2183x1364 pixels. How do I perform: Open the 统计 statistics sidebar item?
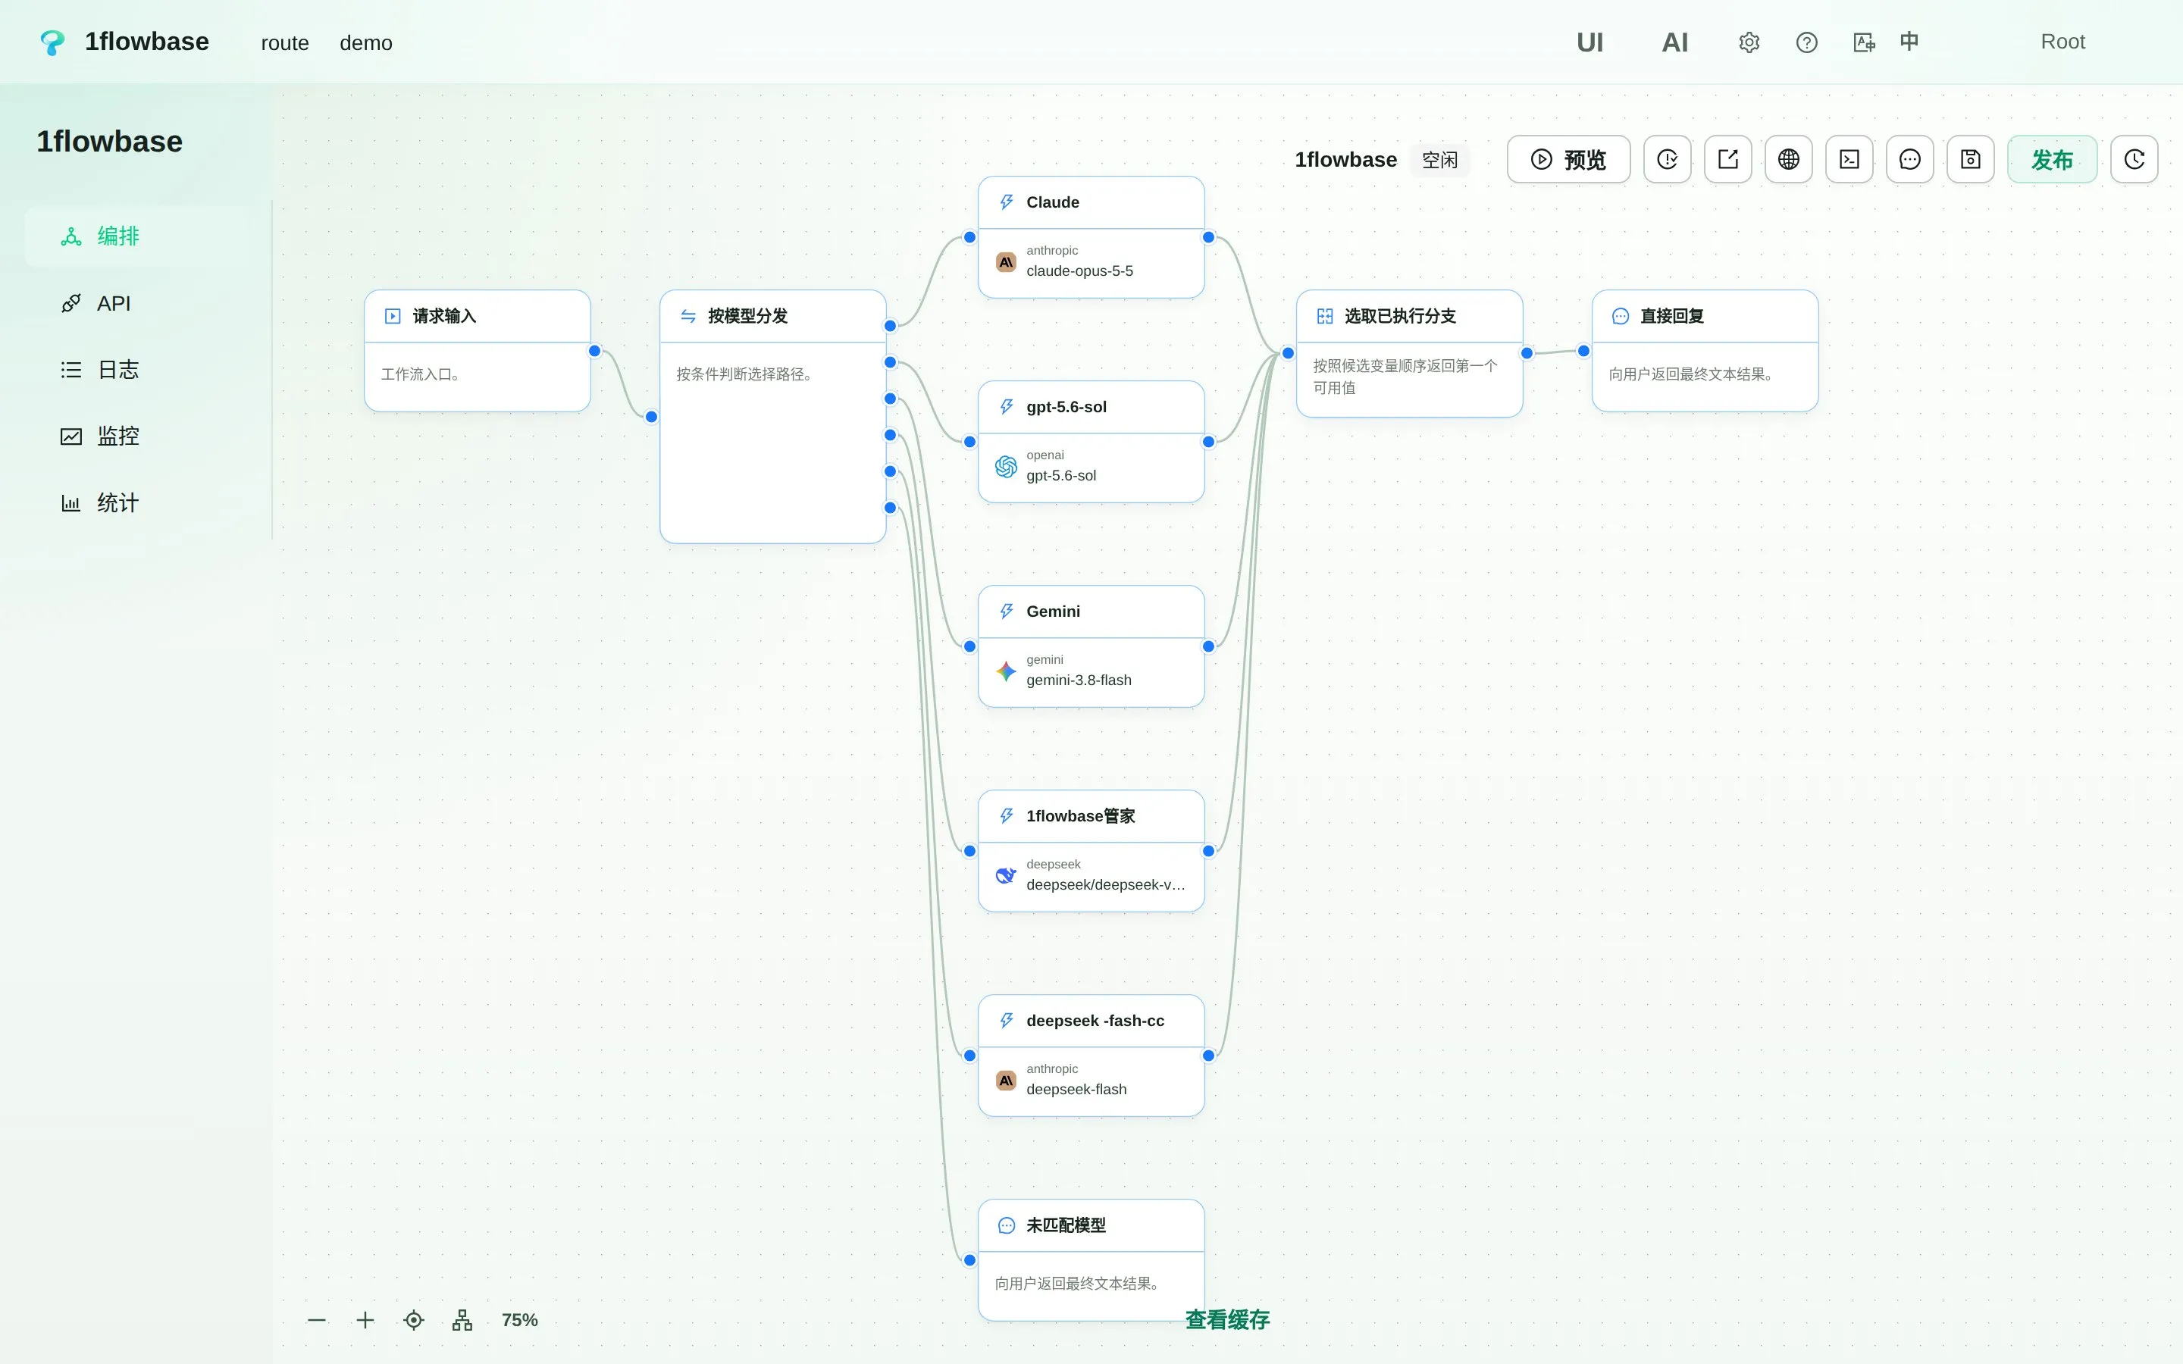137,502
